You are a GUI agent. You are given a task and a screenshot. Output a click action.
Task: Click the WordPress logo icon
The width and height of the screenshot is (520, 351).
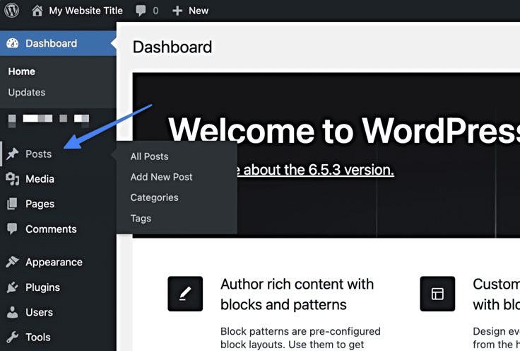coord(11,11)
